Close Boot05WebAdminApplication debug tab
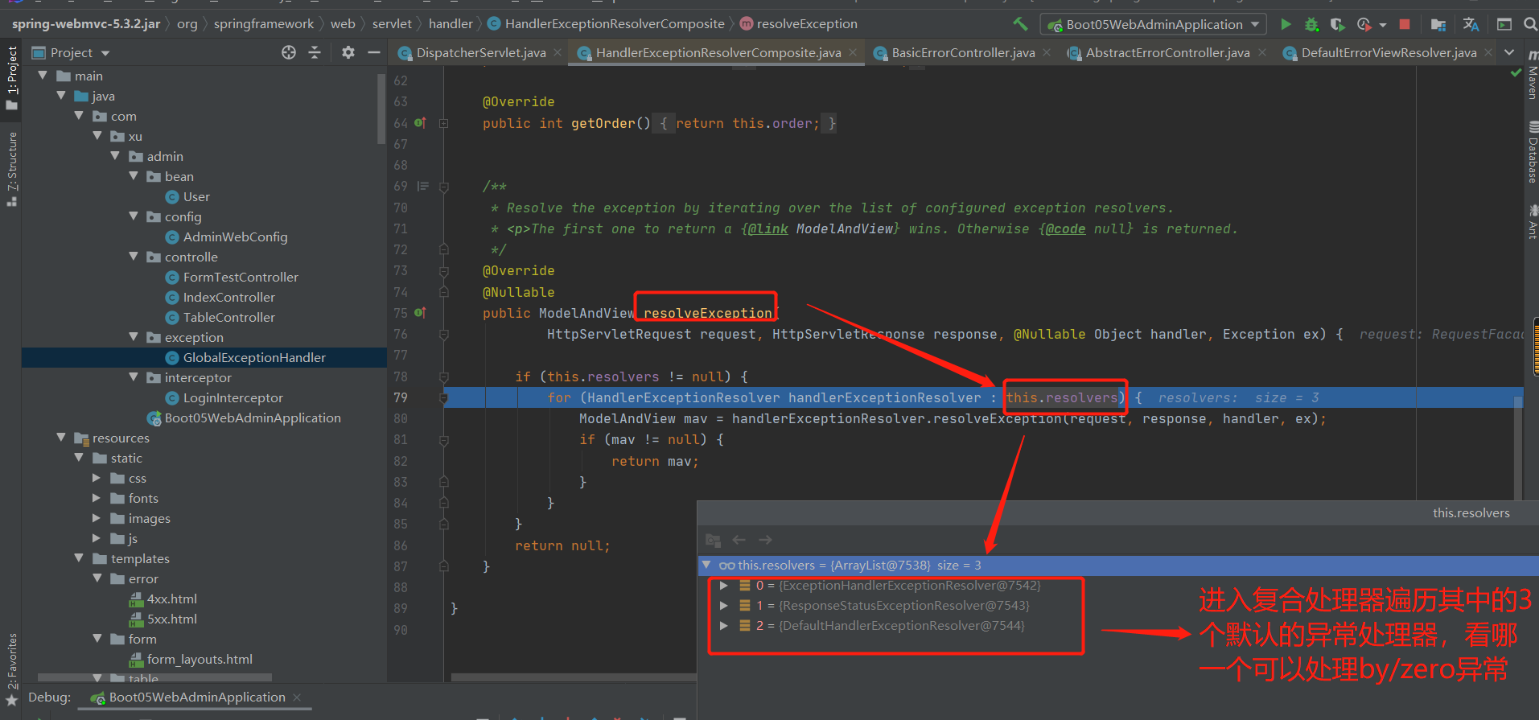Viewport: 1539px width, 720px height. 297,697
